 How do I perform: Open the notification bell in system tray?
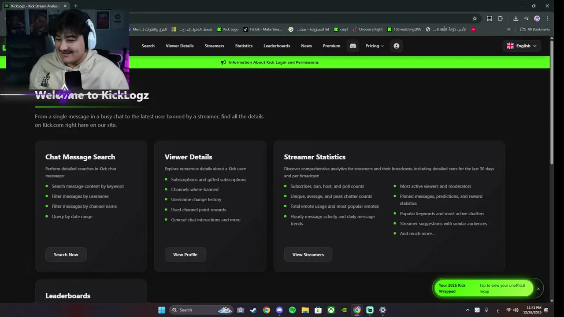coord(546,310)
